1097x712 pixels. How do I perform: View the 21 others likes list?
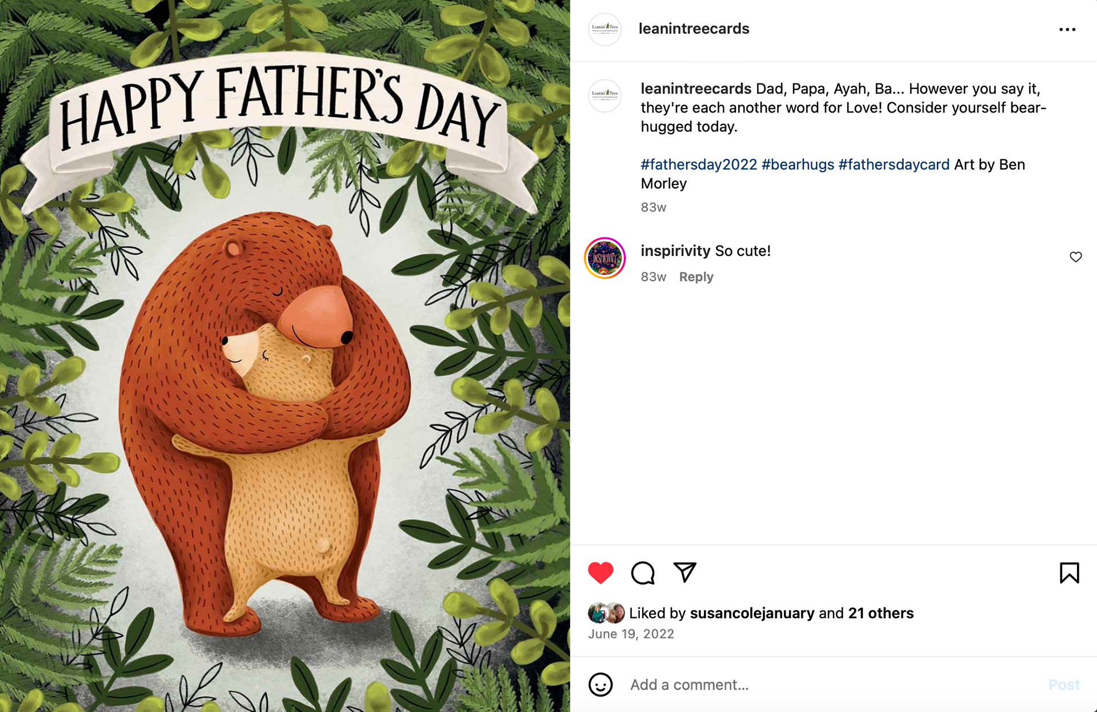pyautogui.click(x=880, y=613)
